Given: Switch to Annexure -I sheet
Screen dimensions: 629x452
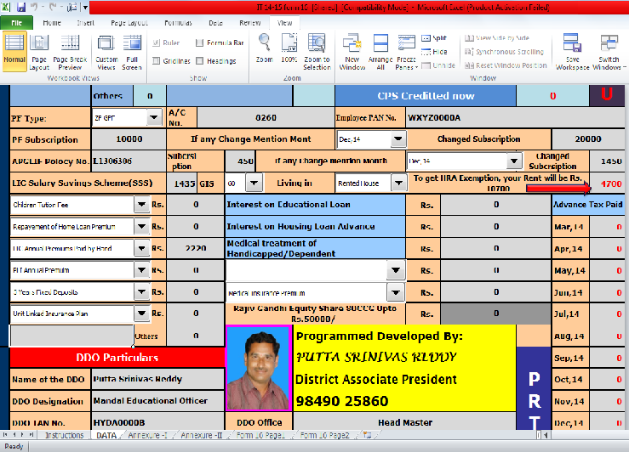Looking at the screenshot, I should [x=146, y=435].
